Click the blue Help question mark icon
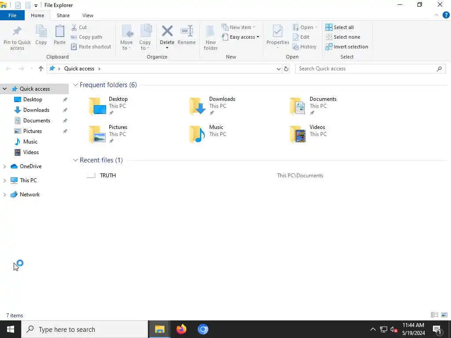The height and width of the screenshot is (338, 451). pyautogui.click(x=446, y=15)
